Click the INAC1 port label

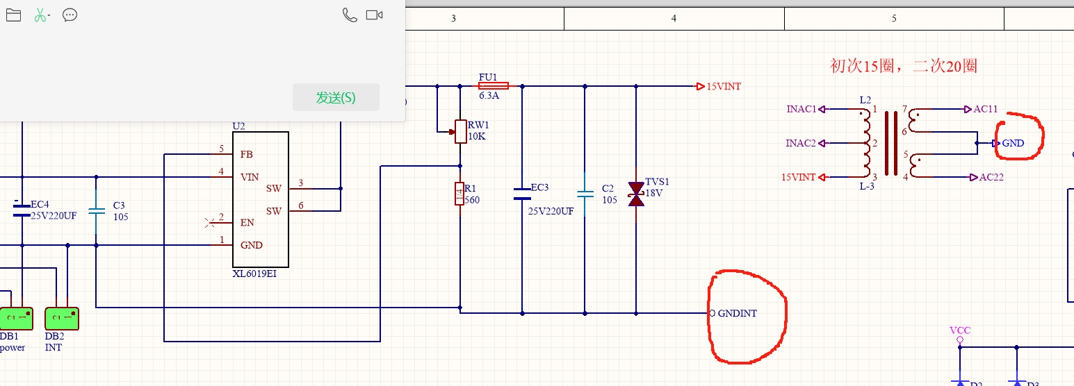[802, 109]
